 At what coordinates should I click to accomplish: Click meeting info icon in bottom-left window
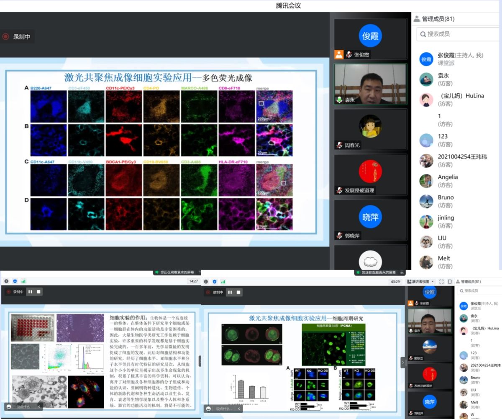click(x=6, y=281)
